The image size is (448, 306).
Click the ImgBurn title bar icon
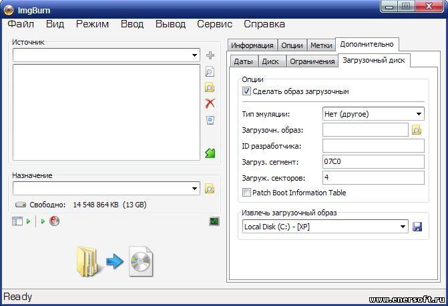click(x=8, y=10)
